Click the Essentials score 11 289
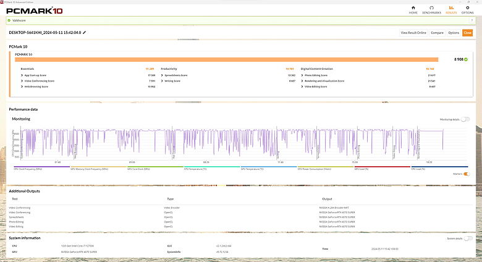Viewport: 482px width, 262px height. tap(150, 69)
